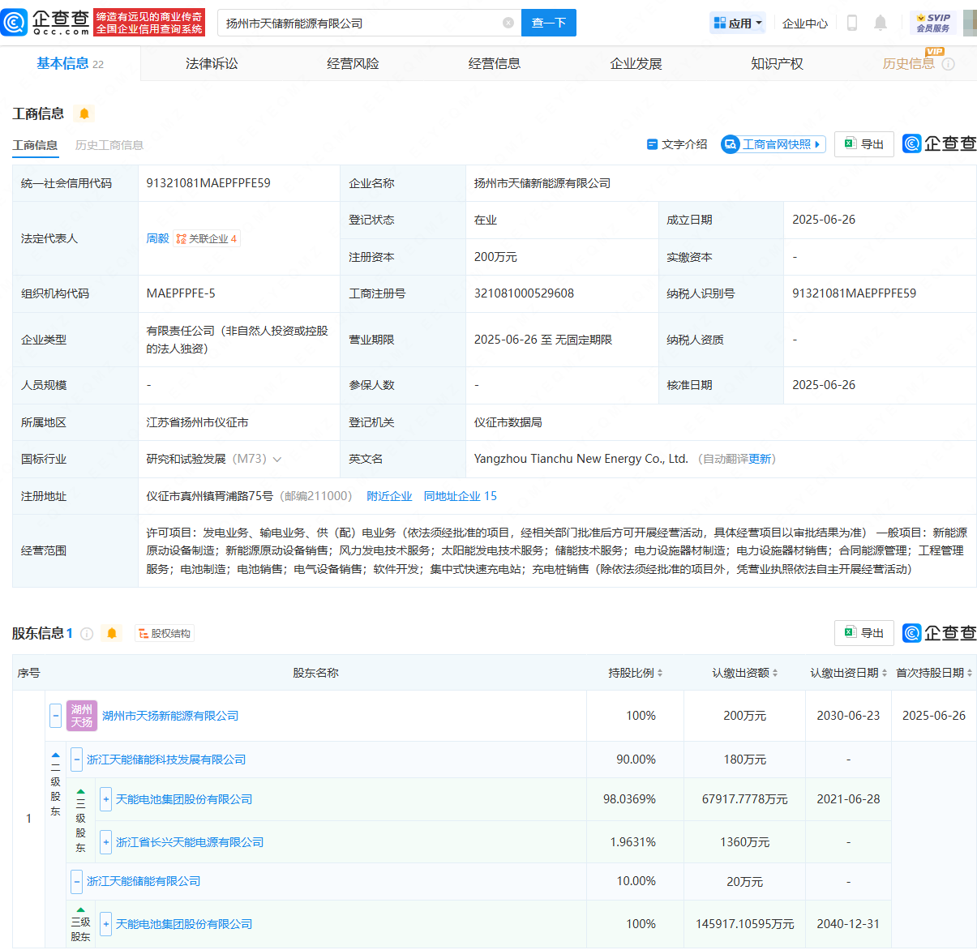Image resolution: width=977 pixels, height=950 pixels.
Task: Click 关联企业 4 badge
Action: point(207,238)
